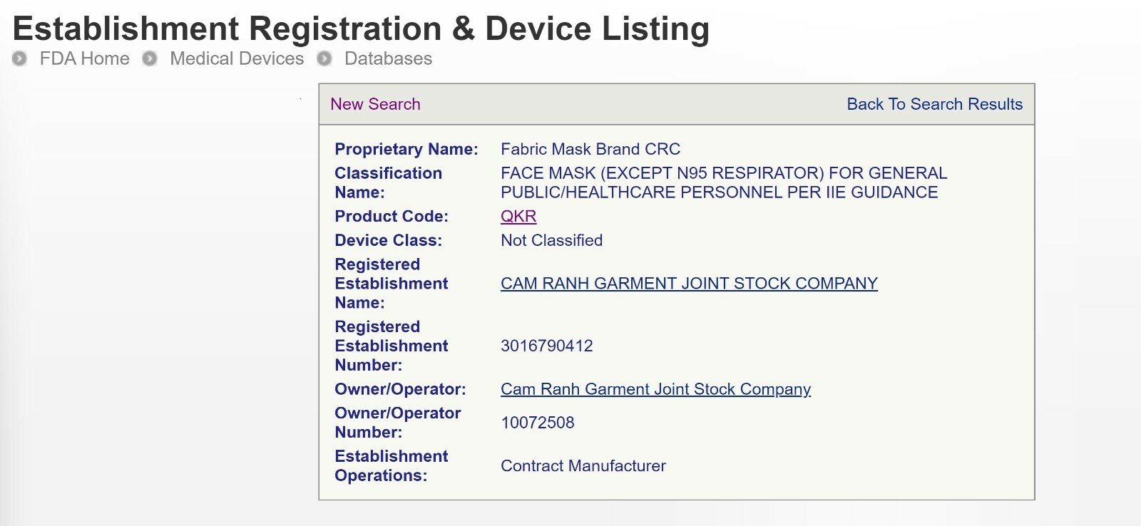Click the arrow icon before Medical Devices

point(150,58)
